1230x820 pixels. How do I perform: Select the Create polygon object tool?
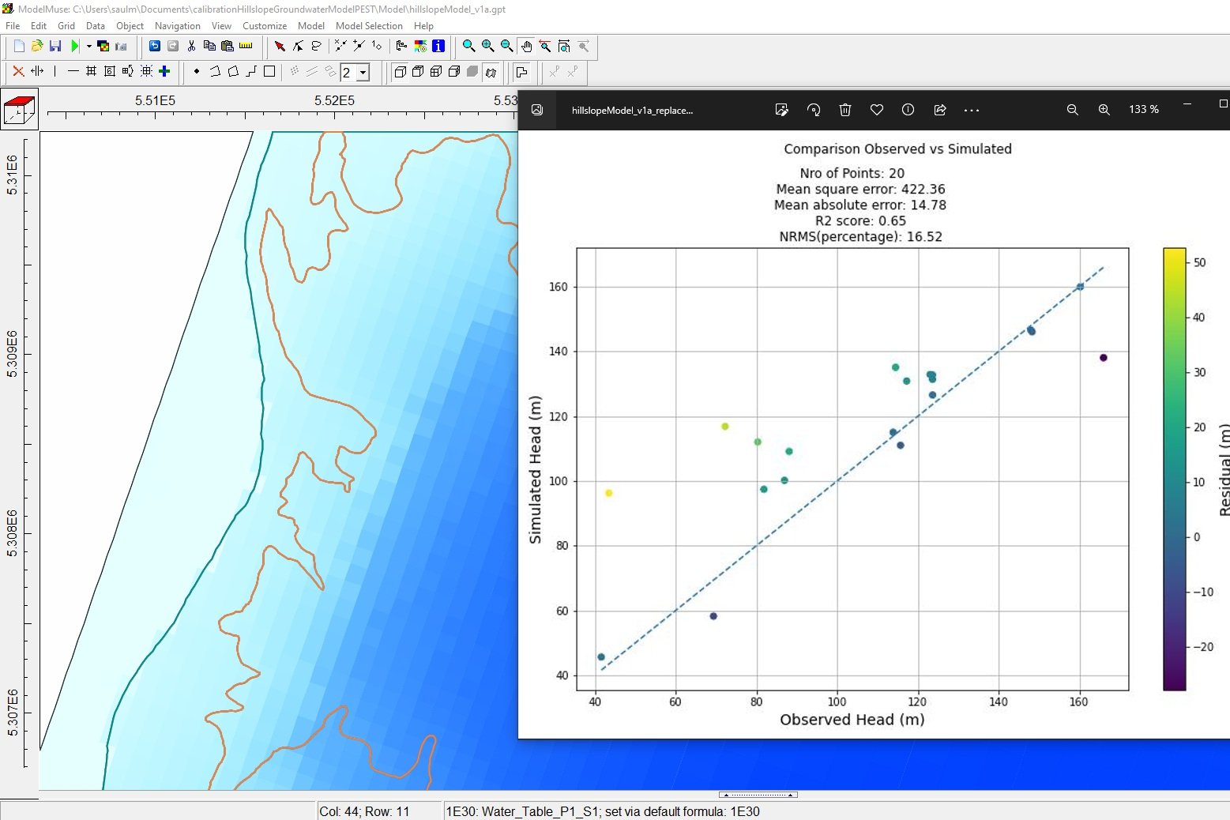(232, 71)
